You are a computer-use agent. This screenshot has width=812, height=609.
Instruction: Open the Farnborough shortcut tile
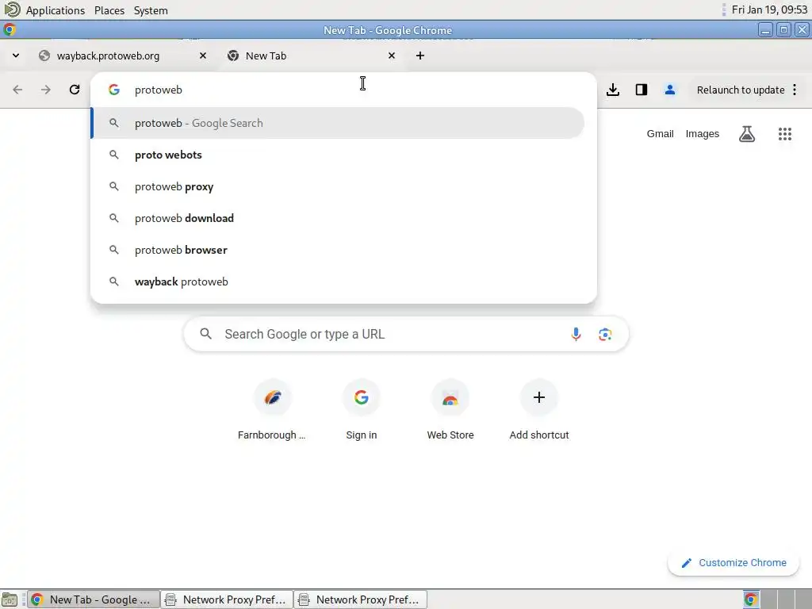[x=273, y=410]
